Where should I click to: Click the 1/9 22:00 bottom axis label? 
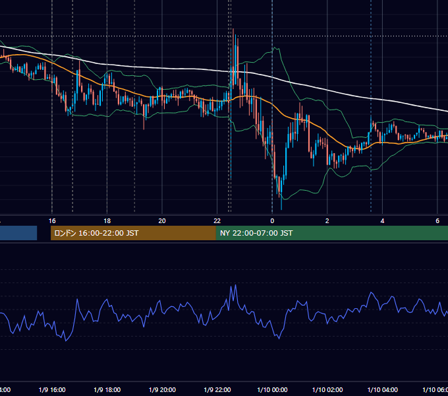(217, 389)
